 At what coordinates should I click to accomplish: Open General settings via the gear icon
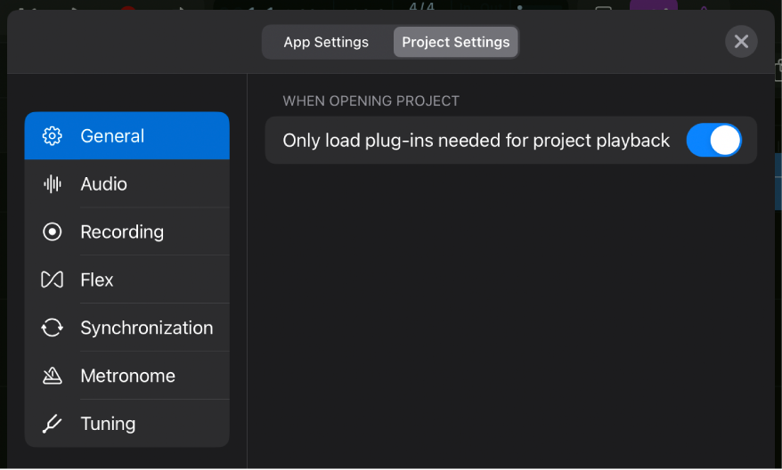(52, 136)
